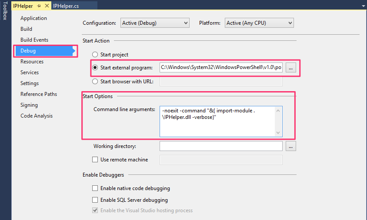Pin the IPHelper properties tab
This screenshot has width=367, height=220.
[x=39, y=6]
